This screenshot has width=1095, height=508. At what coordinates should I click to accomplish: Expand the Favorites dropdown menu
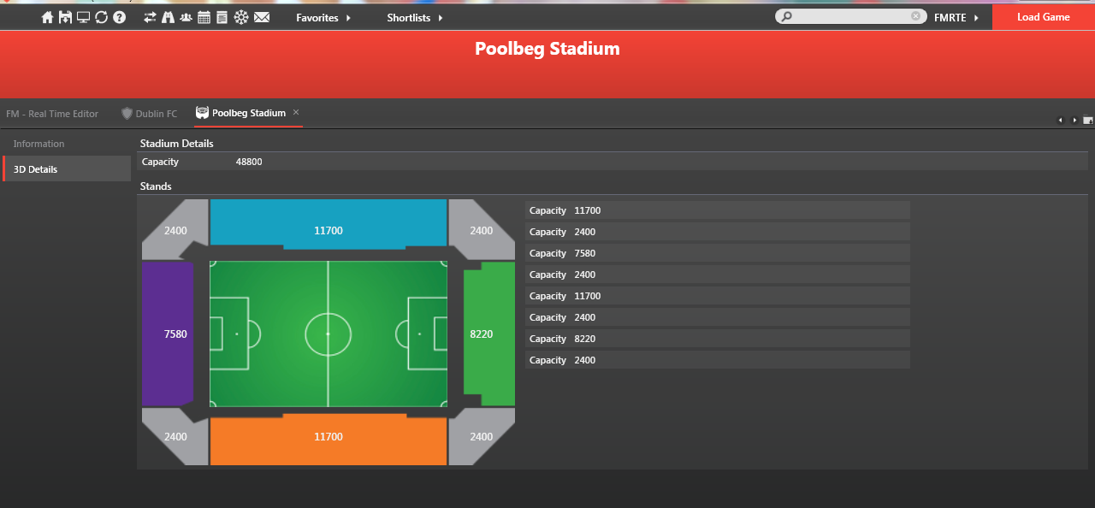click(x=323, y=17)
